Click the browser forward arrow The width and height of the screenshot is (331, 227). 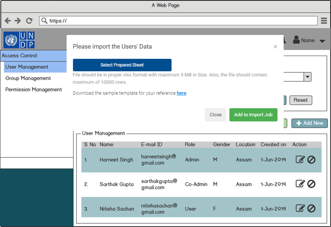tap(18, 21)
